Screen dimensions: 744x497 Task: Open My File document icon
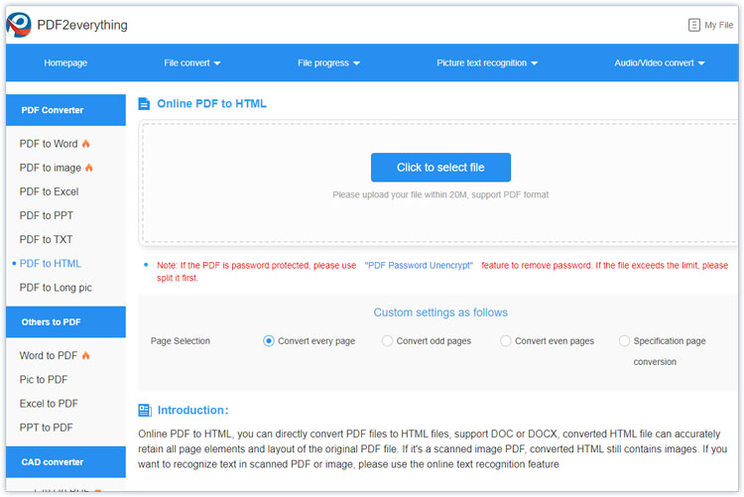click(x=693, y=25)
